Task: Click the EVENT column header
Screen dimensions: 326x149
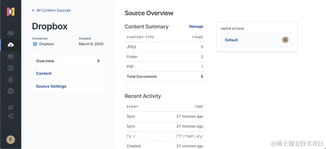Action: point(133,107)
